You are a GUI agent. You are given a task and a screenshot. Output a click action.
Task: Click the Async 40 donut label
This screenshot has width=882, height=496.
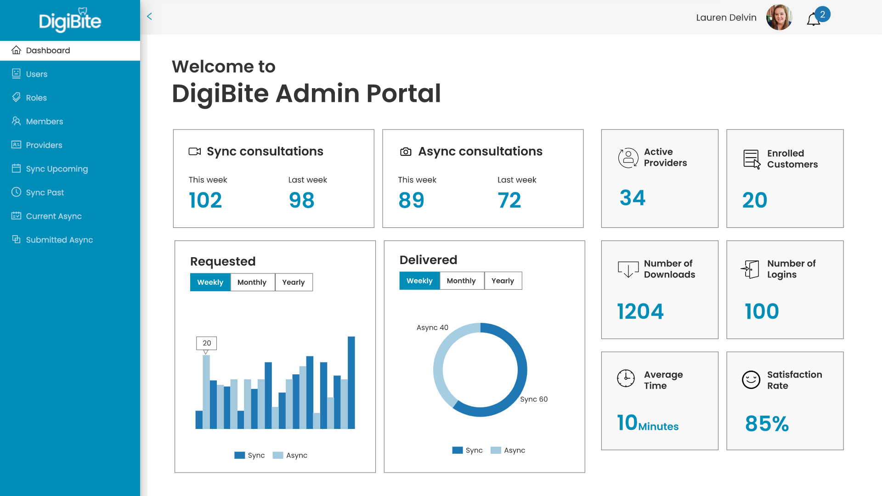(x=432, y=327)
